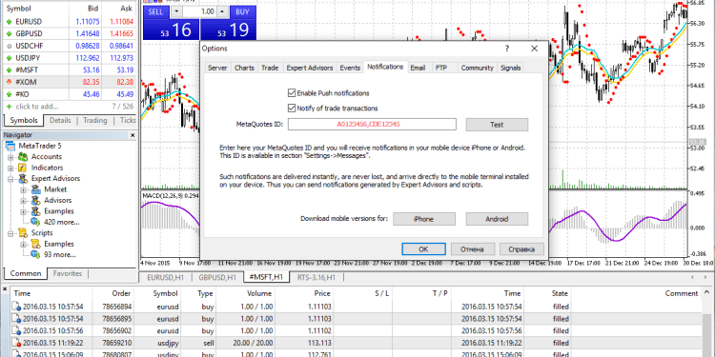Open the Signals options tab
The height and width of the screenshot is (357, 715).
[x=510, y=68]
